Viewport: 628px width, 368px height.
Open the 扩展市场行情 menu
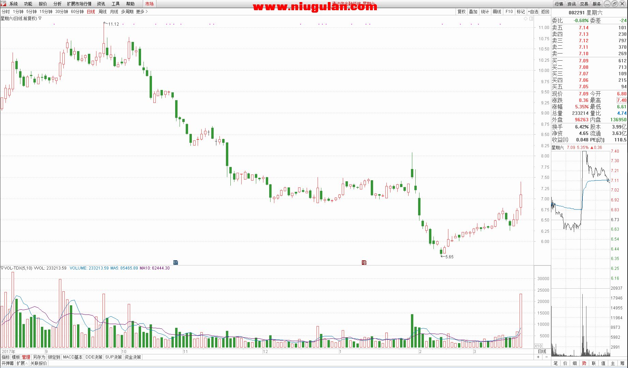79,4
